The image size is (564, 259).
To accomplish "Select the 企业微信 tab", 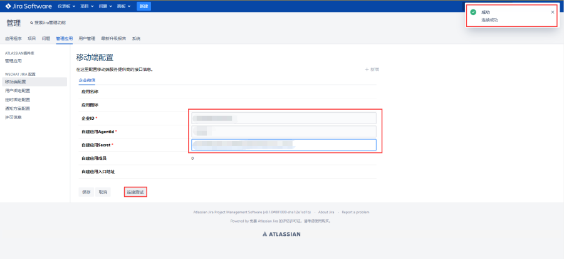I will (86, 80).
